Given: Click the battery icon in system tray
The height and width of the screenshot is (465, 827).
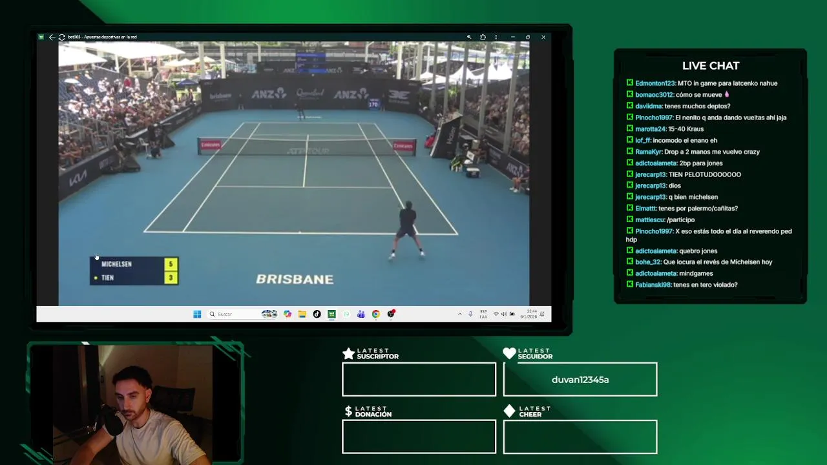Looking at the screenshot, I should pos(512,314).
